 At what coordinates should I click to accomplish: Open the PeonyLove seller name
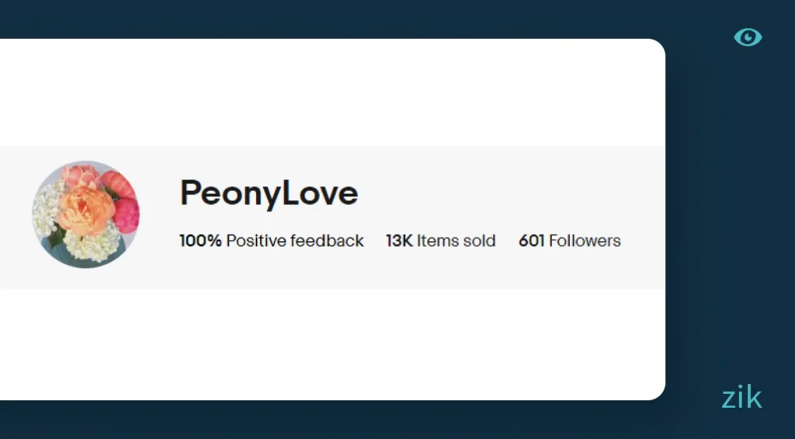(x=269, y=193)
